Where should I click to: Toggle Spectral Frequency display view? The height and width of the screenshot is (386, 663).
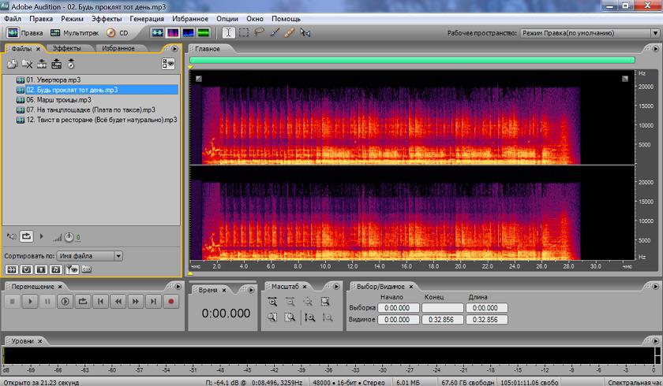pyautogui.click(x=172, y=33)
